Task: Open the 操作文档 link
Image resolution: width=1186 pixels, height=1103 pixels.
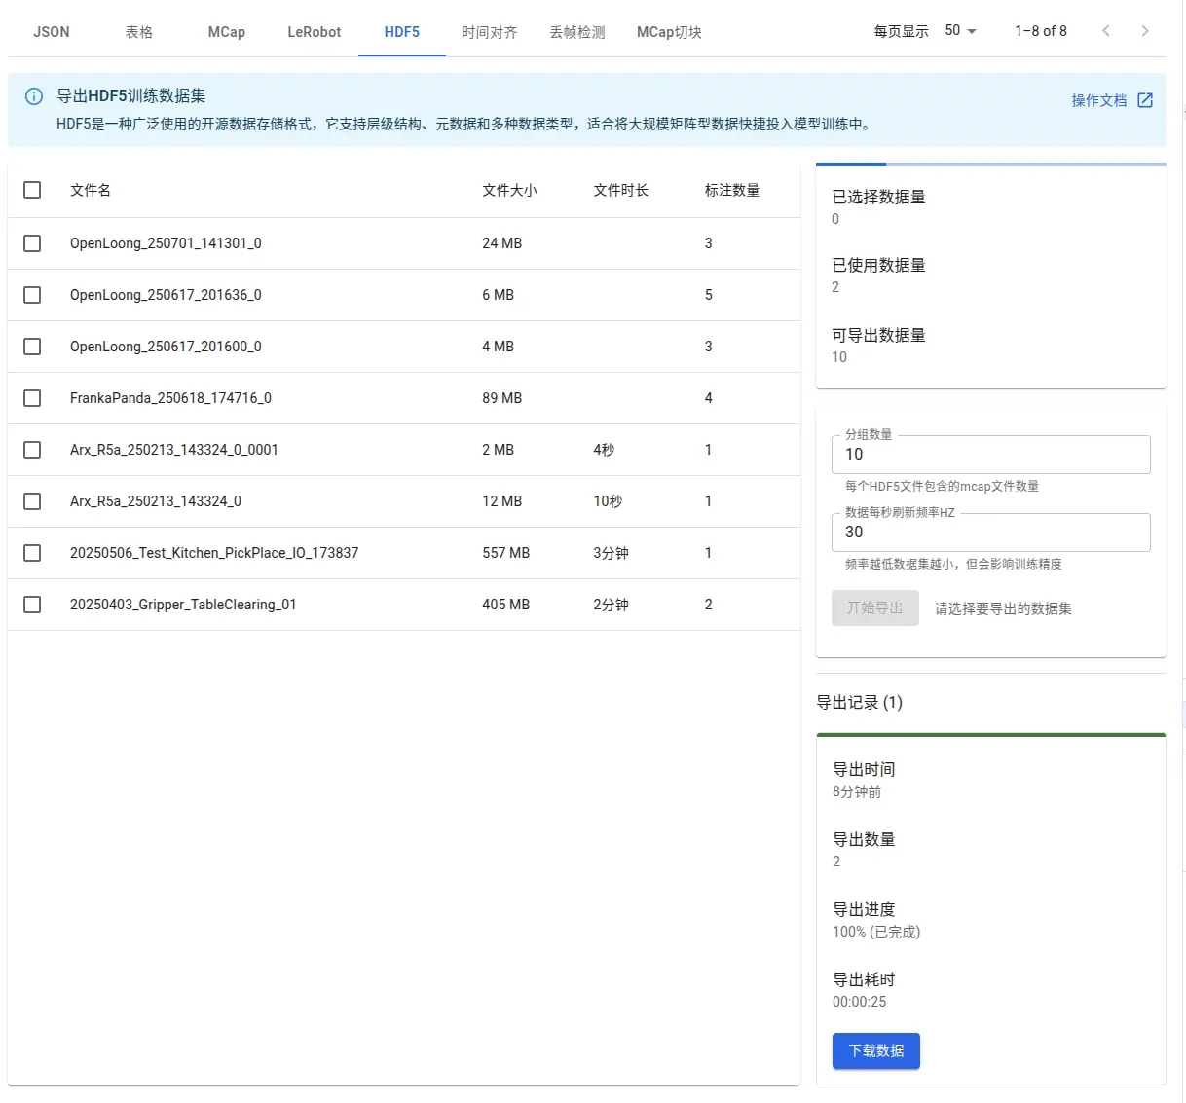Action: coord(1098,100)
